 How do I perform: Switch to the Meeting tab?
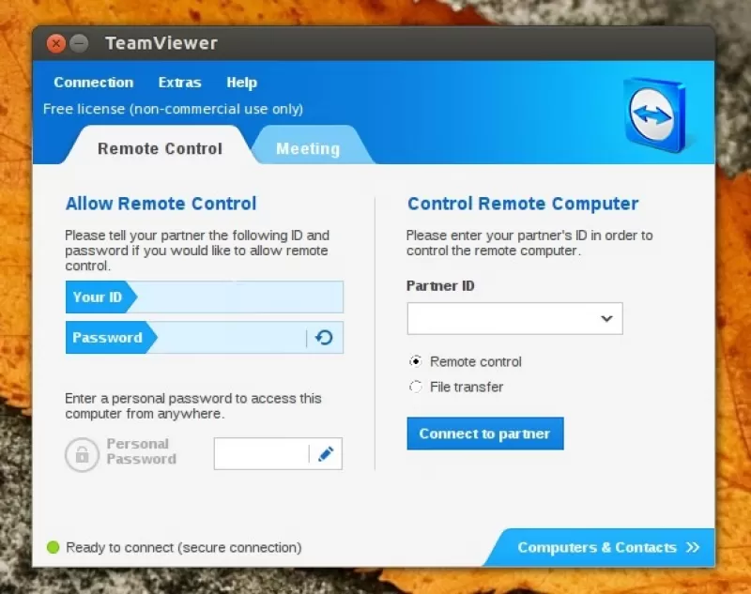tap(310, 147)
